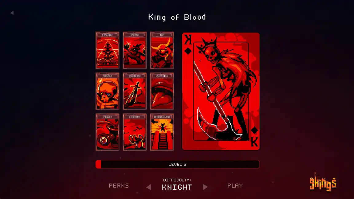Image resolution: width=354 pixels, height=199 pixels.
Task: Select the Demon's Altar card
Action: pyautogui.click(x=162, y=132)
